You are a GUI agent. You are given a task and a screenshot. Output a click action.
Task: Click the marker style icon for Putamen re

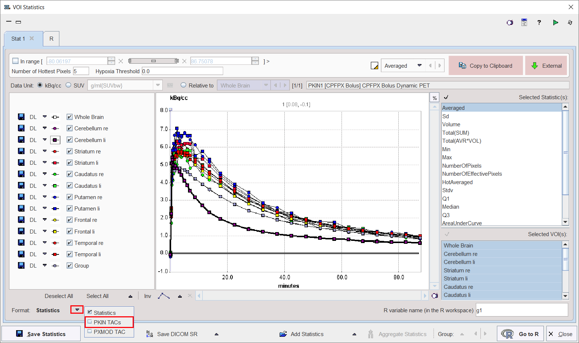point(55,197)
